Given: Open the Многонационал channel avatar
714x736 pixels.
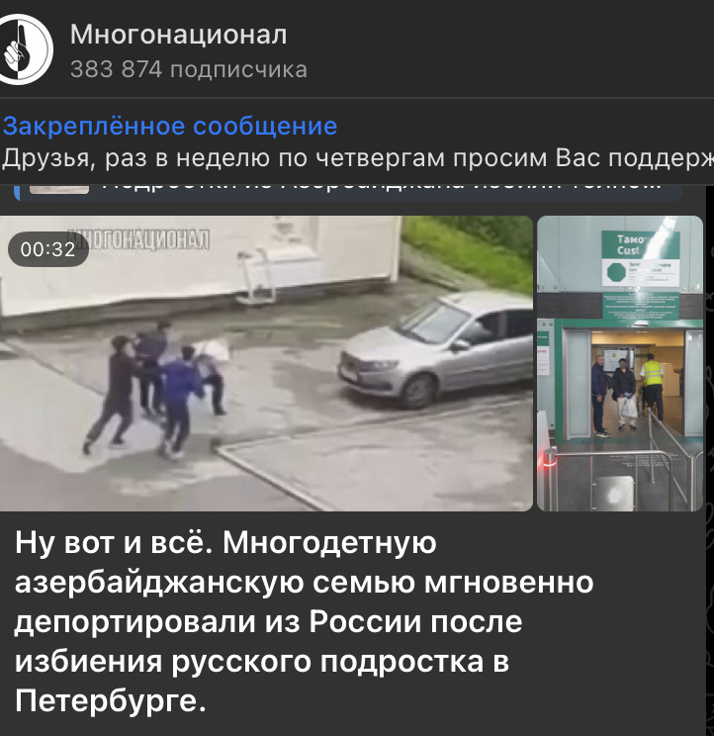Looking at the screenshot, I should point(24,48).
